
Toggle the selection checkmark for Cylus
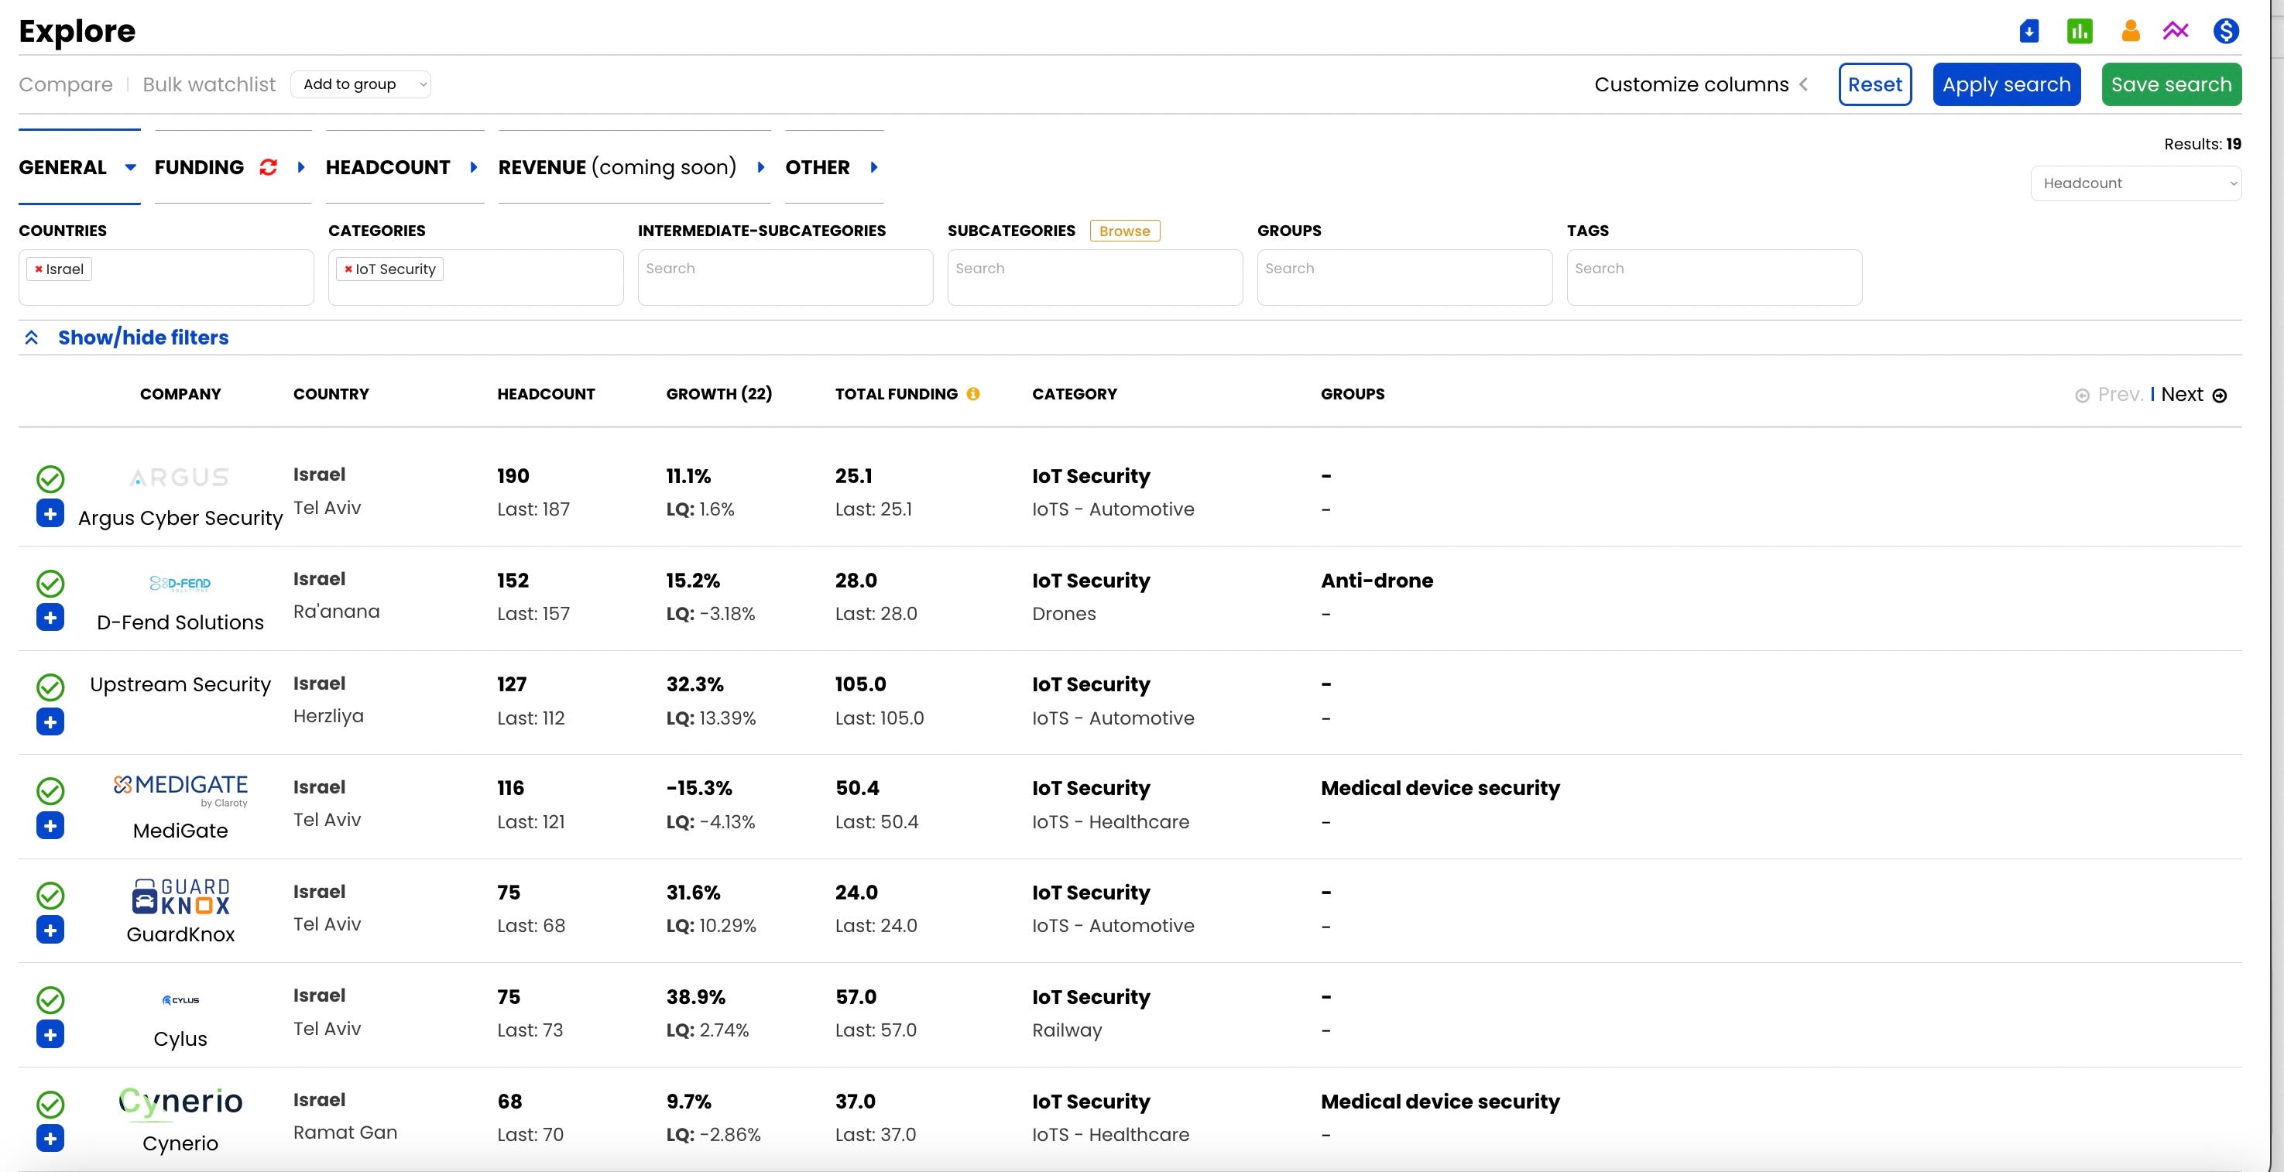tap(50, 1001)
